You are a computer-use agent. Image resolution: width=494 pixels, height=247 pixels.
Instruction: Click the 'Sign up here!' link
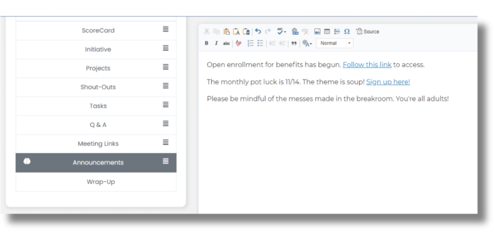(388, 82)
